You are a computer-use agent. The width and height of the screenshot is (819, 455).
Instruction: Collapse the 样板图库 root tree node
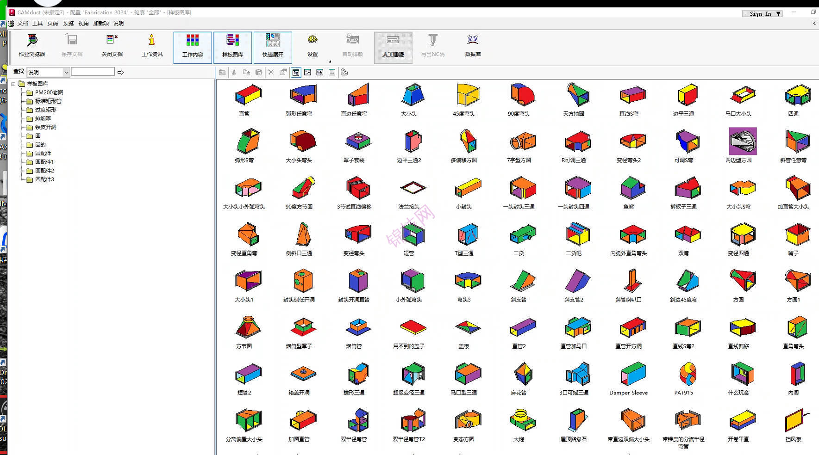point(13,84)
